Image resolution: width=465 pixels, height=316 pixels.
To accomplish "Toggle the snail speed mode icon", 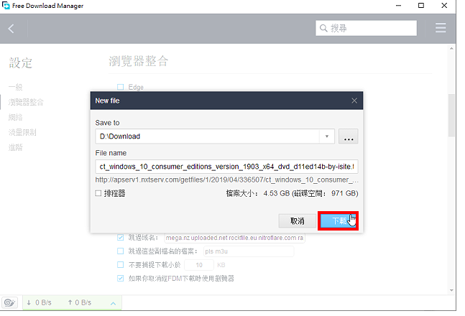I will click(9, 302).
